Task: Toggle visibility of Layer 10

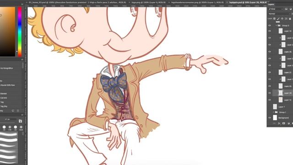Action: 270,31
